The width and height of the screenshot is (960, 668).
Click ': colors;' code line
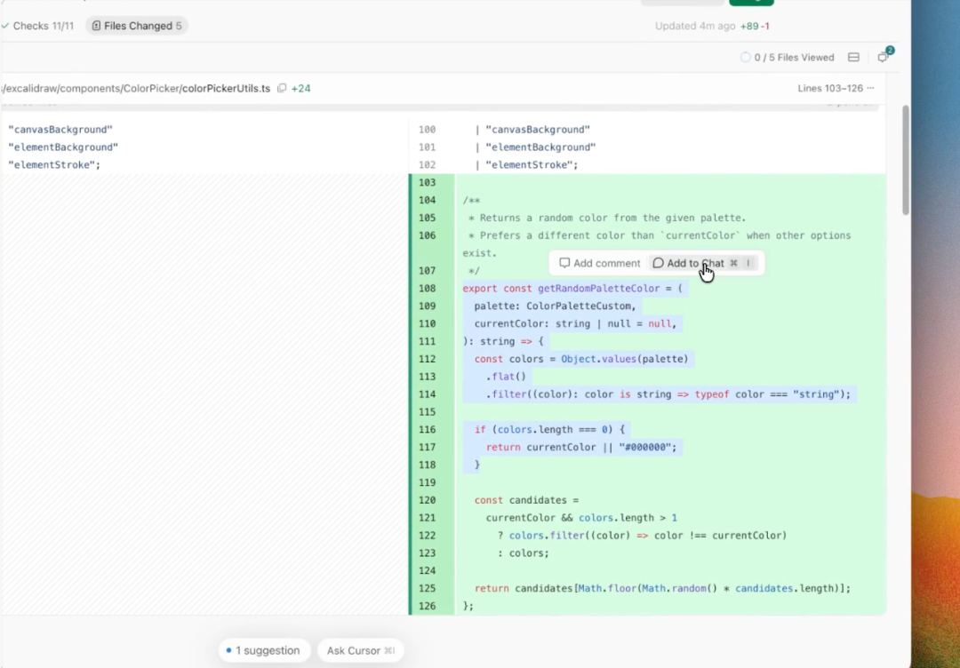523,553
